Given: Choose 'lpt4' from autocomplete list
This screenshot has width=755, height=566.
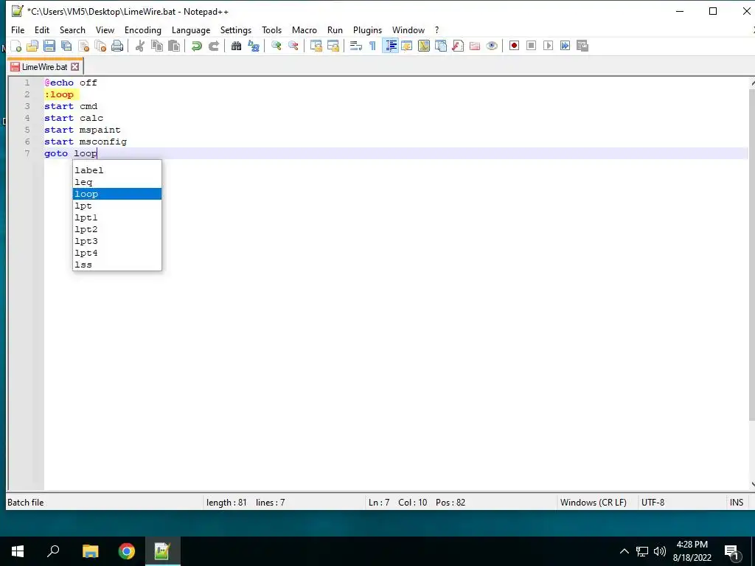Looking at the screenshot, I should pyautogui.click(x=117, y=253).
